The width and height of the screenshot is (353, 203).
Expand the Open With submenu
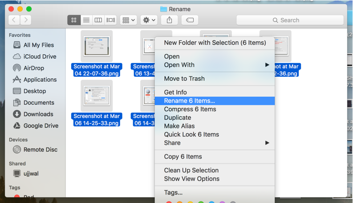tap(215, 65)
